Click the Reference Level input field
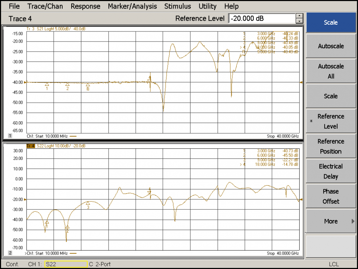The image size is (358, 269). coord(262,19)
